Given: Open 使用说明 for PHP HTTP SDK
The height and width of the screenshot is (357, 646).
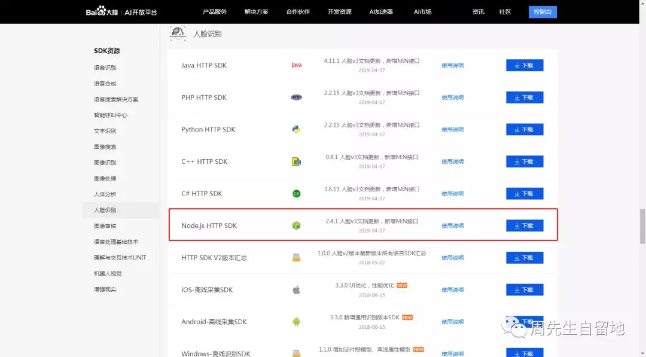Looking at the screenshot, I should pos(452,97).
